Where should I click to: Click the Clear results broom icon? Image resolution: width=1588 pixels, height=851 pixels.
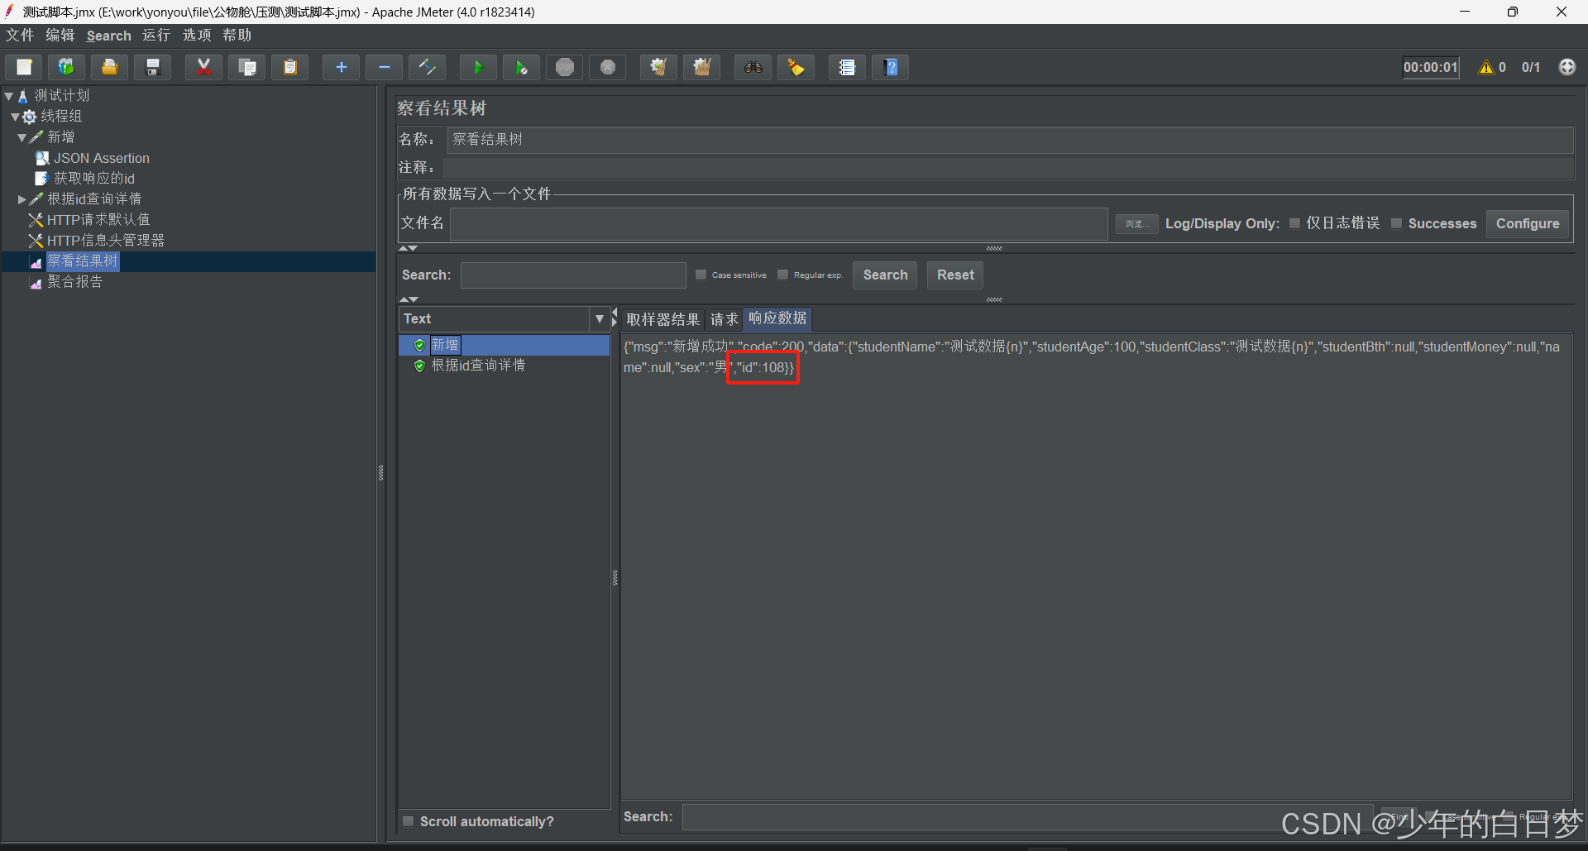coord(658,67)
